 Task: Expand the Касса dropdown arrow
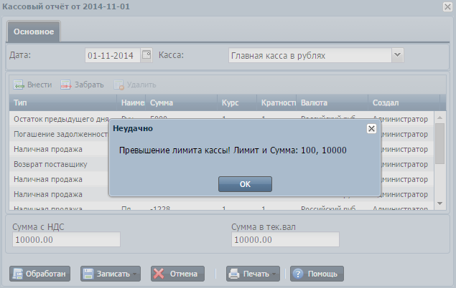[x=397, y=55]
